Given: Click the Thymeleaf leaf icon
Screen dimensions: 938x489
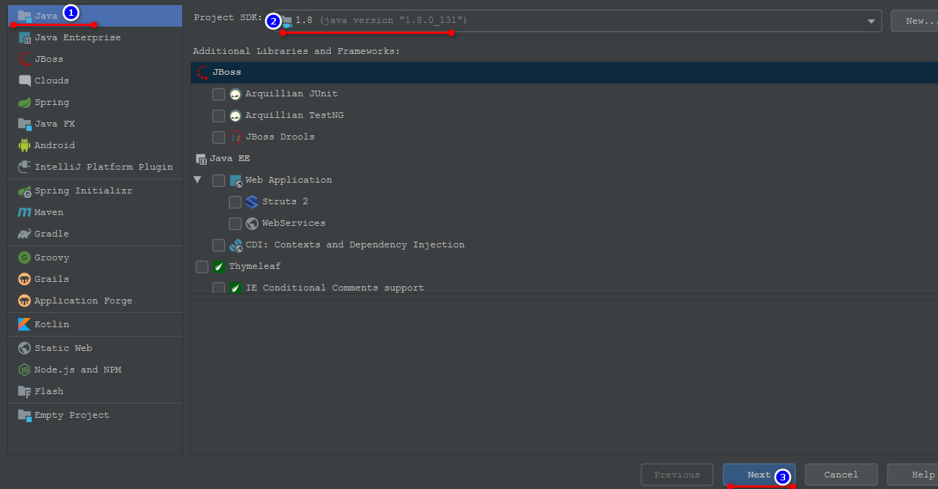Looking at the screenshot, I should pos(219,266).
